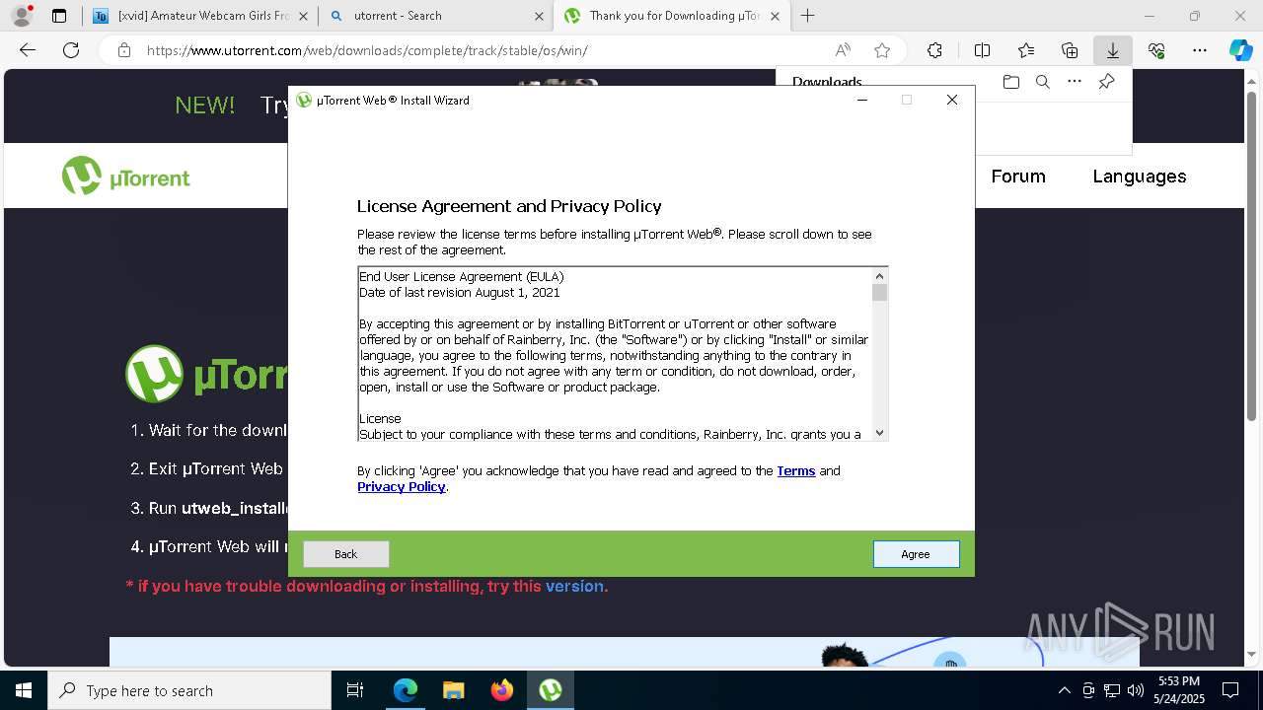Close the utorrent - Search tab
This screenshot has width=1263, height=710.
click(x=540, y=16)
